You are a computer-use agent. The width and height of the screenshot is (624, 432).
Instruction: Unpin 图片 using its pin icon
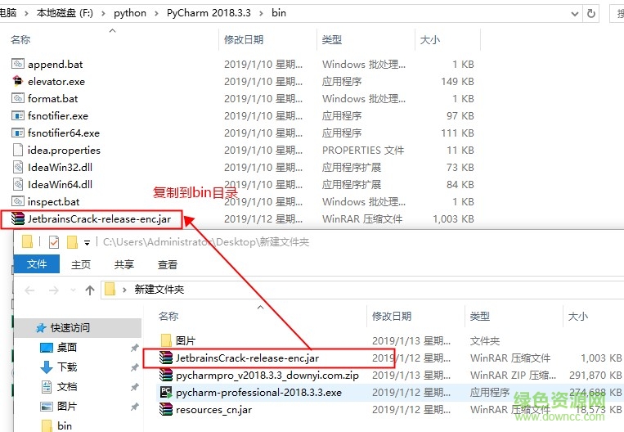coord(134,407)
